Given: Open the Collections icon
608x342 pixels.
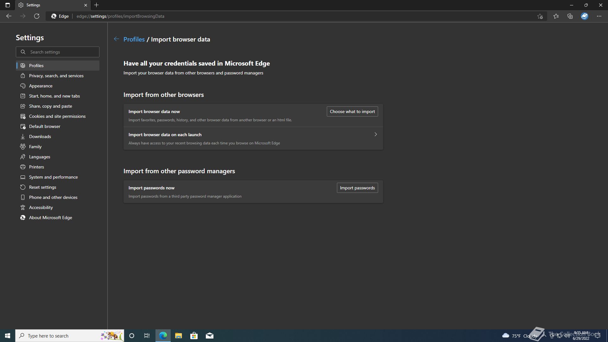Looking at the screenshot, I should point(570,16).
